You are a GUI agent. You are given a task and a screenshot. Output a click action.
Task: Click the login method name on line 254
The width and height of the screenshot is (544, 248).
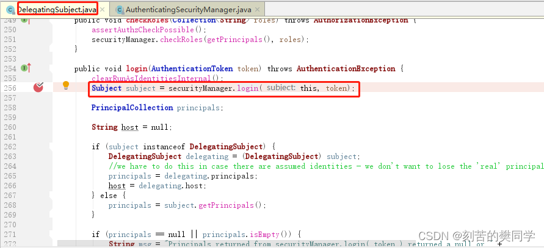[x=137, y=69]
